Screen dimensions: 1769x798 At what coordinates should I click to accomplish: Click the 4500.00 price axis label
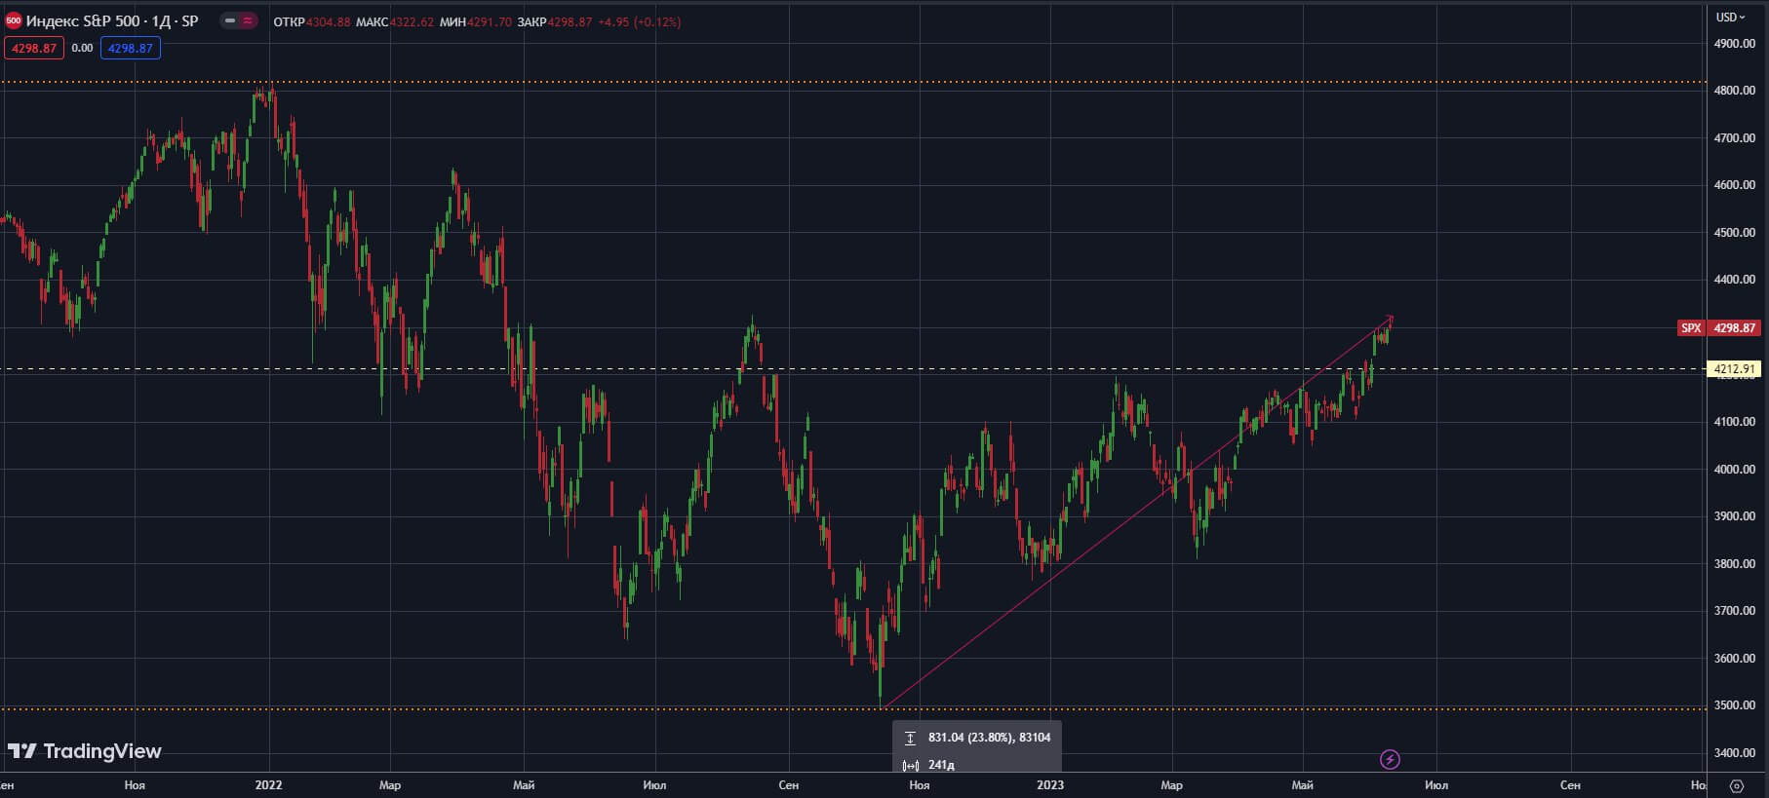pos(1735,233)
